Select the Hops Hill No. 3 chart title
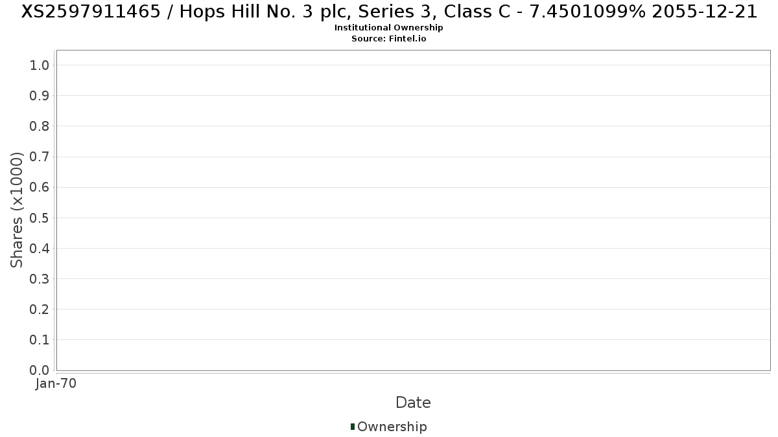The image size is (778, 437). pyautogui.click(x=389, y=12)
